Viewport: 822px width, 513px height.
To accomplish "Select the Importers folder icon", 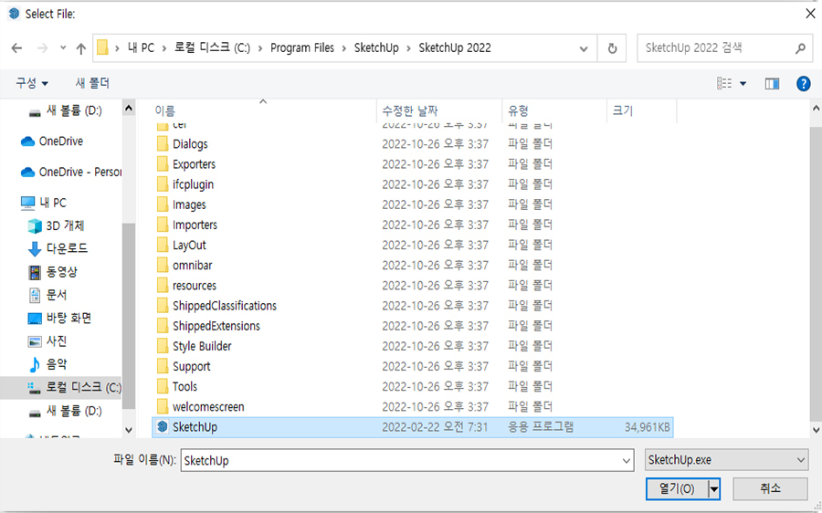I will [163, 225].
